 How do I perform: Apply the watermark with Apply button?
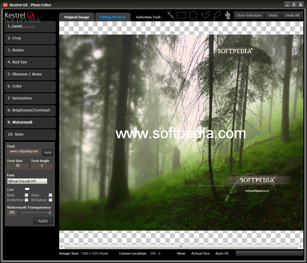click(43, 221)
